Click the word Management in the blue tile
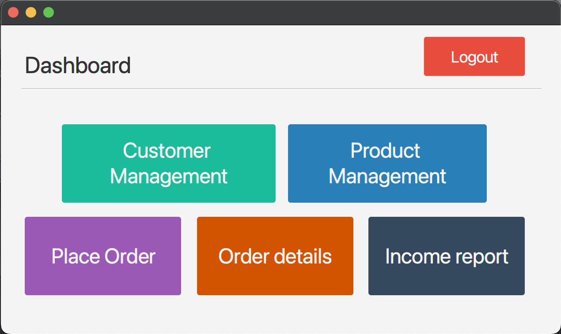The height and width of the screenshot is (334, 561). pos(387,176)
